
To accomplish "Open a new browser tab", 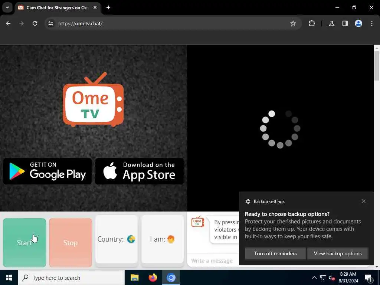I will 108,8.
